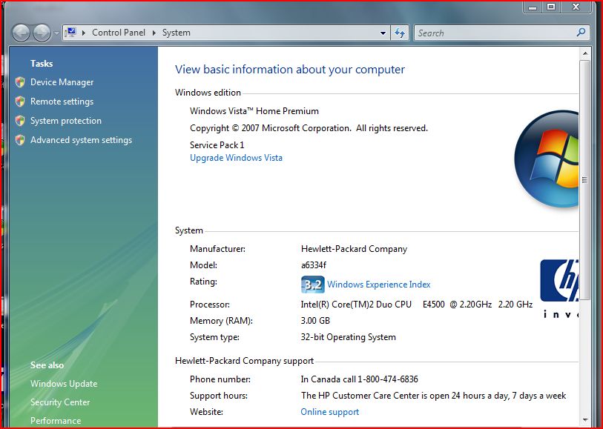The width and height of the screenshot is (603, 429).
Task: Click the copyright 2007 Microsoft Corporation text
Action: 309,128
